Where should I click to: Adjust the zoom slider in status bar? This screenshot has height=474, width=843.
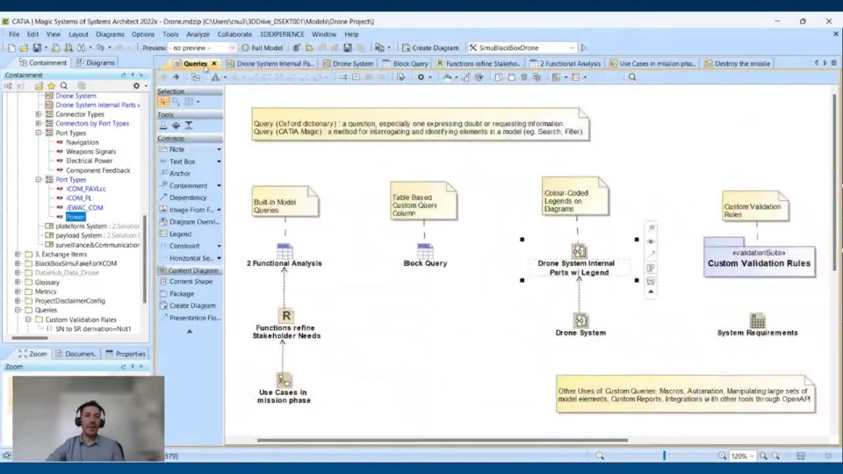point(664,456)
